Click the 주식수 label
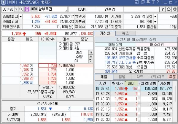The width and height of the screenshot is (178, 124). tap(80, 27)
